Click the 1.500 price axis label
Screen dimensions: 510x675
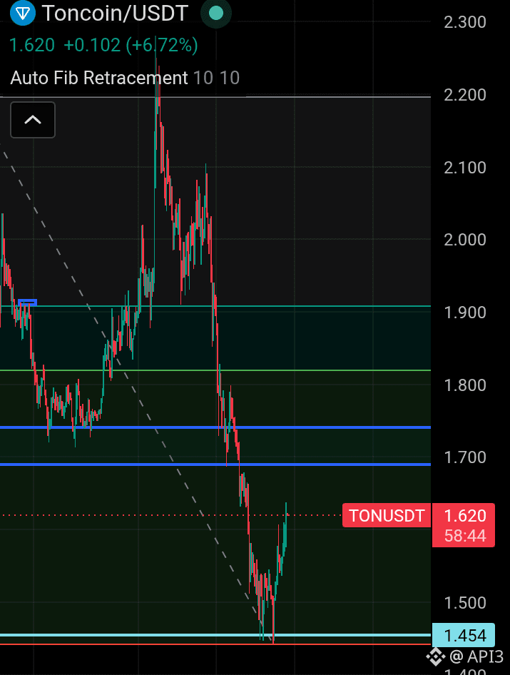coord(465,603)
